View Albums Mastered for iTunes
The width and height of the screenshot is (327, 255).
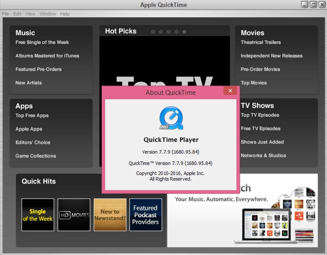pos(47,56)
